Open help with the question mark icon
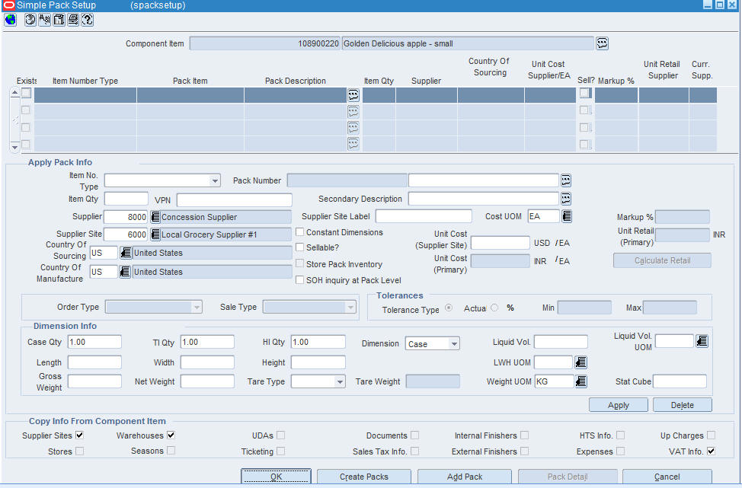This screenshot has height=488, width=742. pos(88,20)
